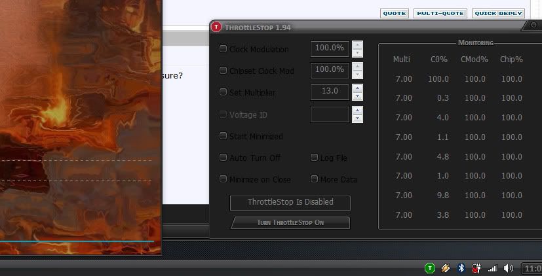The image size is (542, 276).
Task: Click the ThrottleStop Is Disabled status box
Action: [290, 203]
